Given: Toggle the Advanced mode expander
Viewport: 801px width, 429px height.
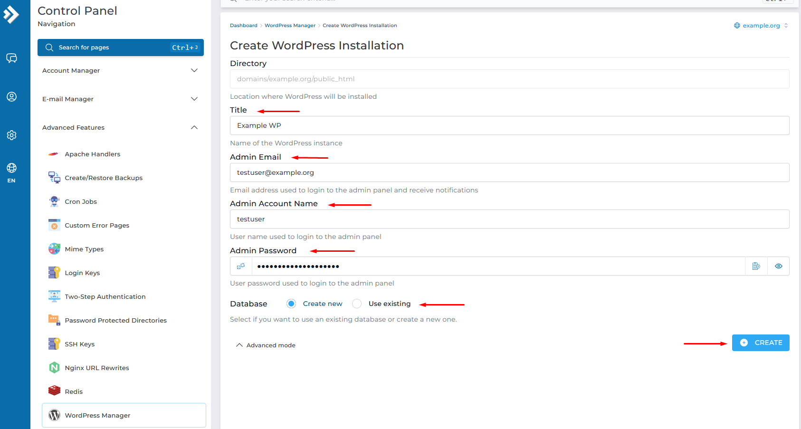Looking at the screenshot, I should pos(266,345).
